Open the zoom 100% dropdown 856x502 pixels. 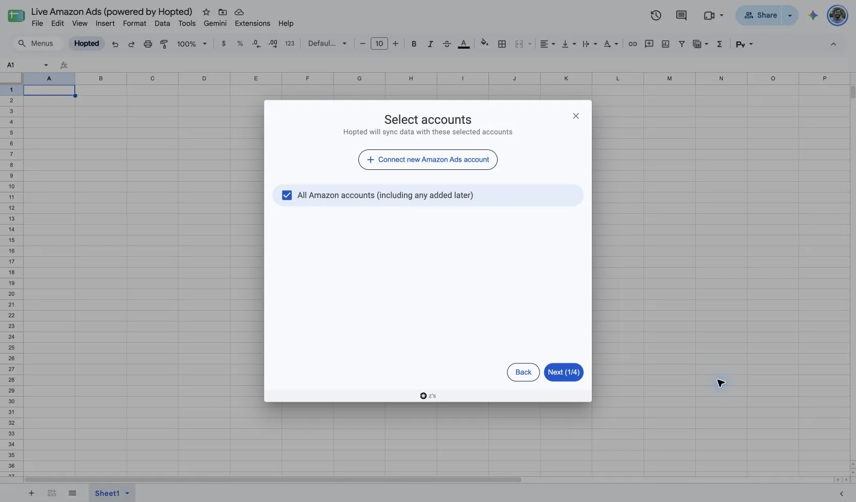point(192,44)
